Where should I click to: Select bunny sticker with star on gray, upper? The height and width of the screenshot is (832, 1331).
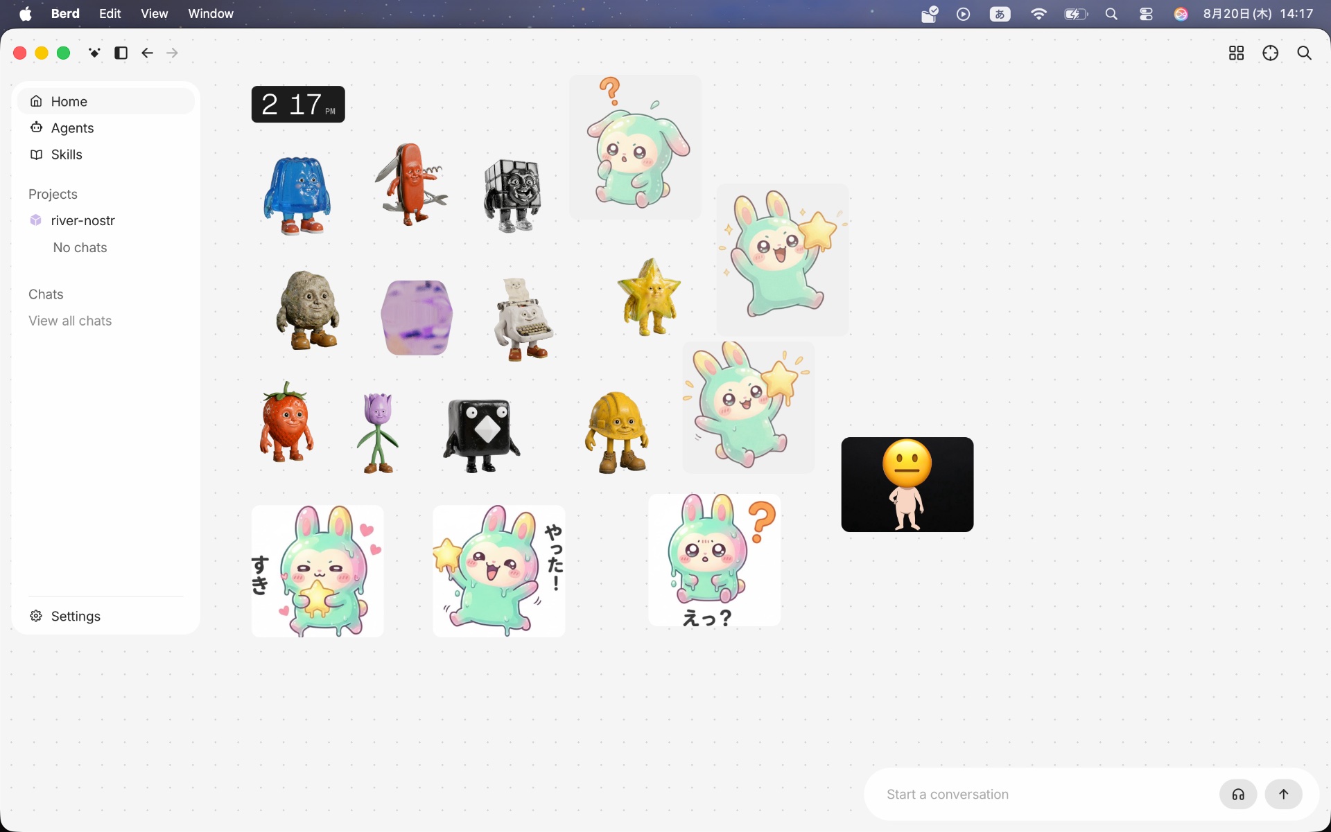click(783, 260)
